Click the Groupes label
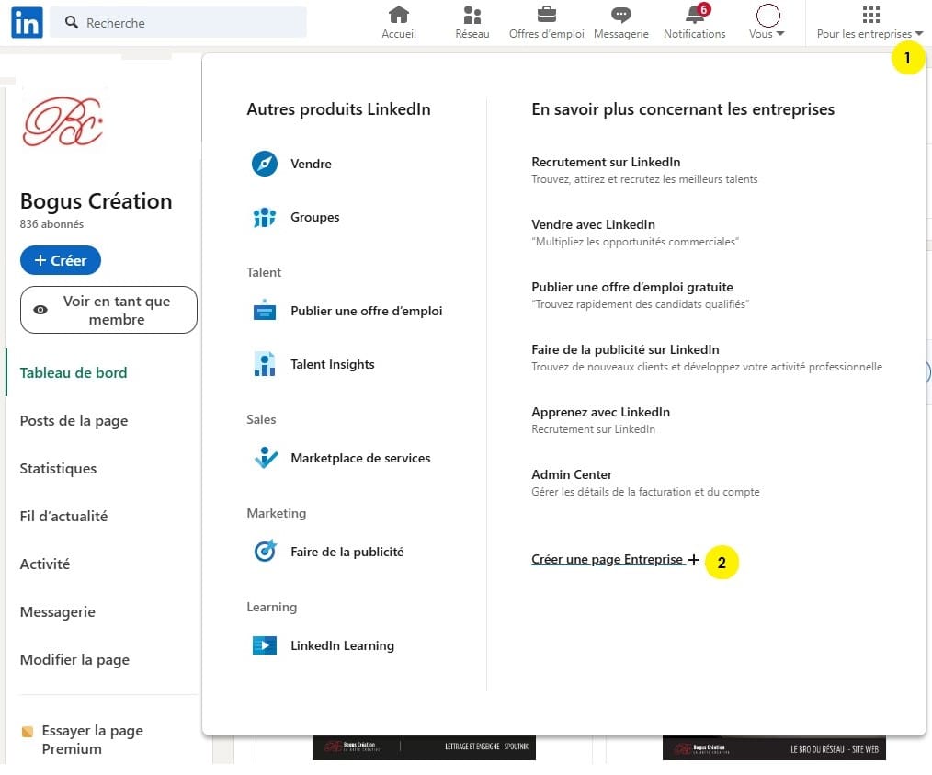This screenshot has width=932, height=775. click(x=315, y=217)
